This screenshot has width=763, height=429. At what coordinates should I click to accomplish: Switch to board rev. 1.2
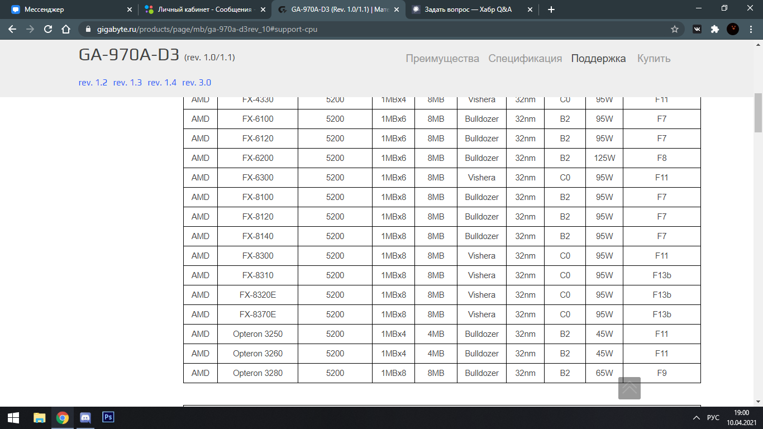93,83
